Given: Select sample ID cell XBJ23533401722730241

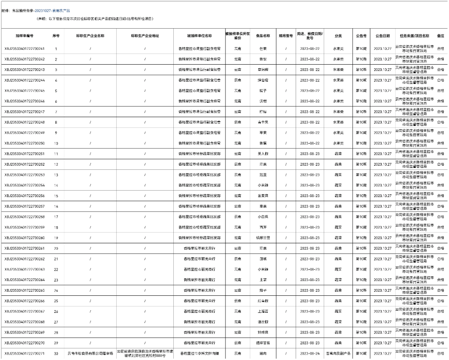Looking at the screenshot, I should pyautogui.click(x=25, y=48).
